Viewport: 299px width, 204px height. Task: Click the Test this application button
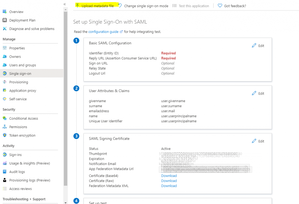pos(194,6)
